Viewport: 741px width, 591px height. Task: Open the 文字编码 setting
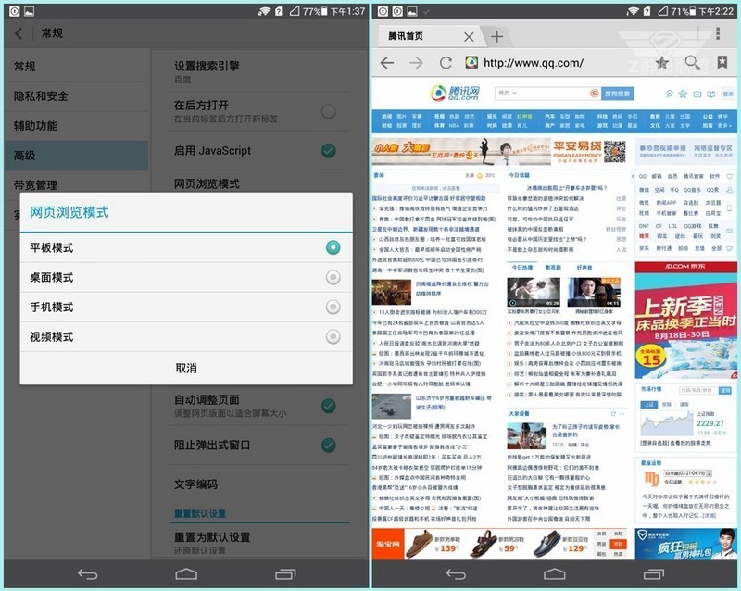tap(259, 484)
